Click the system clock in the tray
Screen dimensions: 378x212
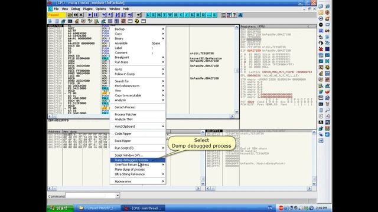pyautogui.click(x=322, y=208)
